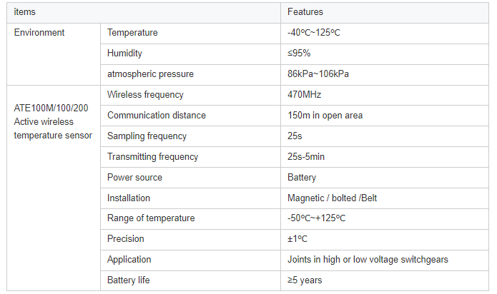
Task: Select 'Communication distance' cell
Action: [156, 116]
